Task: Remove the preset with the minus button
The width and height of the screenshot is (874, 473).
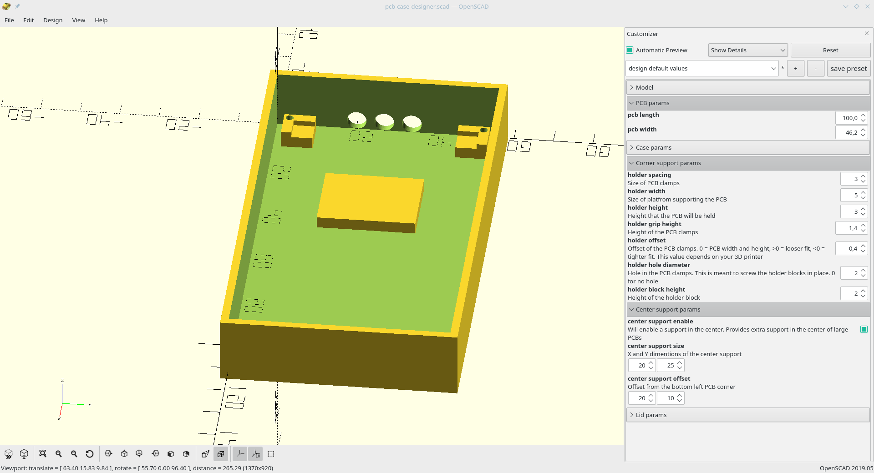Action: (816, 69)
